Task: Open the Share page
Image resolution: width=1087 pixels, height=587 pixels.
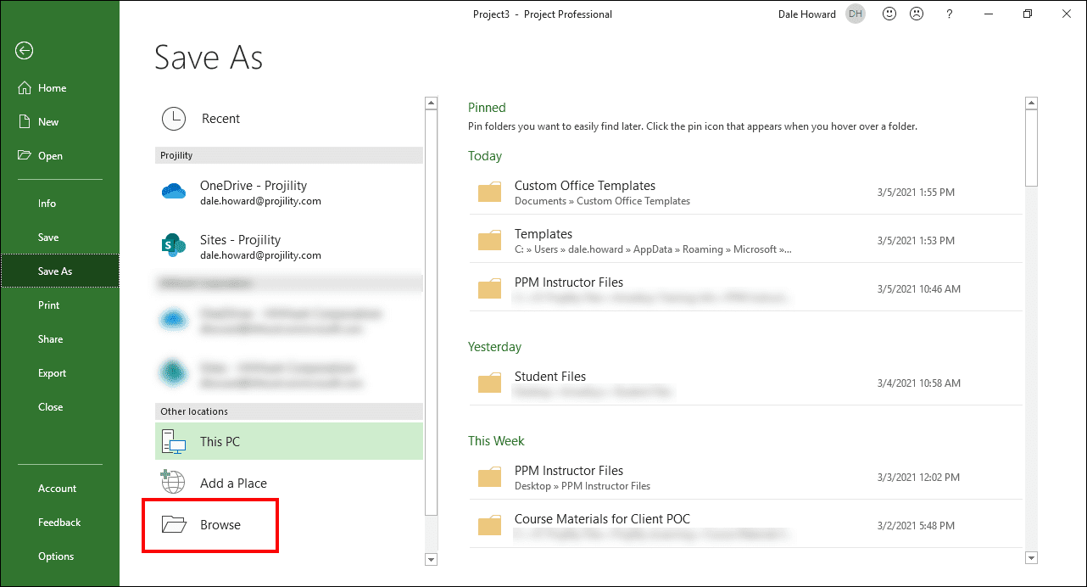Action: tap(59, 339)
